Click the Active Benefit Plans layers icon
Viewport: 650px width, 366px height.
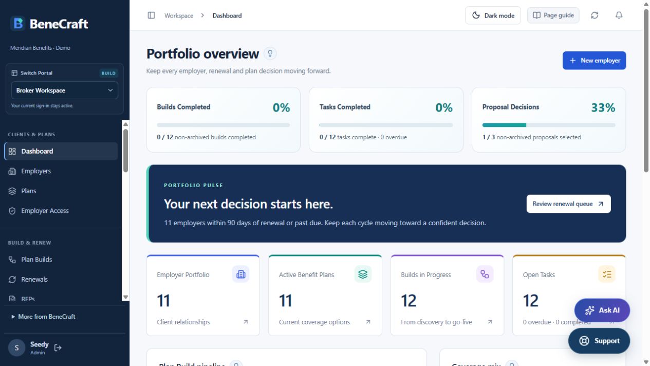(x=363, y=274)
